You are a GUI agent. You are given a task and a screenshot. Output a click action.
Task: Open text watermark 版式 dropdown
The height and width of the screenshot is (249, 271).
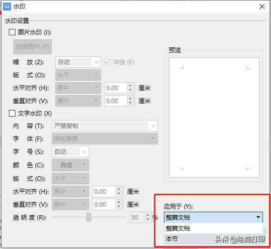[x=71, y=178]
